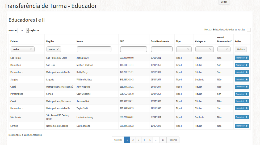Select name cell Michael Jackson

pos(85,65)
